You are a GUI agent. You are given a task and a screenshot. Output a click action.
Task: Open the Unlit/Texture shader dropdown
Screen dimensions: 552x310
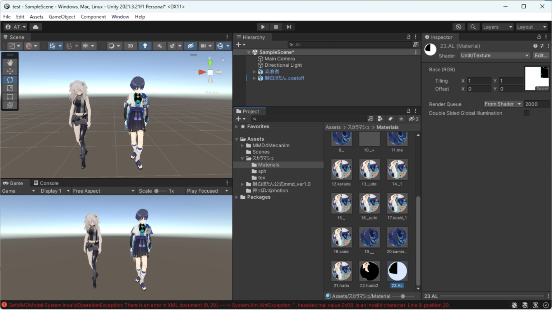495,55
